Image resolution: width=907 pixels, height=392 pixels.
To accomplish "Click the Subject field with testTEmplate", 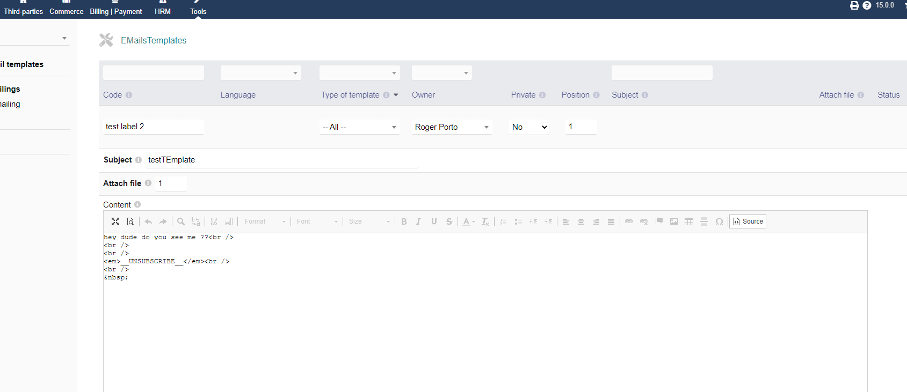I will click(x=282, y=160).
